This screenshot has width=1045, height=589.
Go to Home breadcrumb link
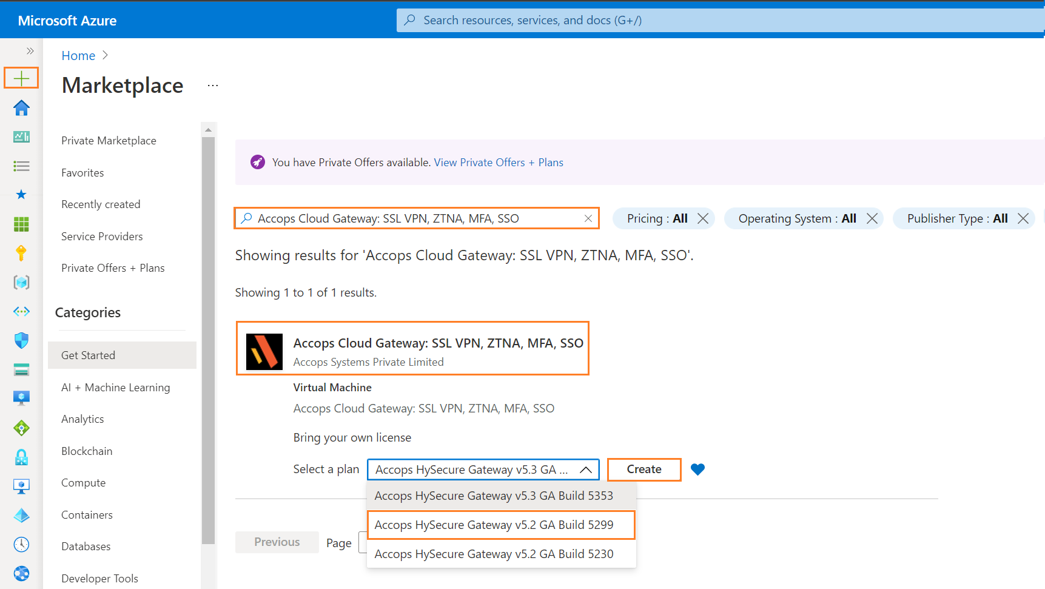tap(78, 56)
